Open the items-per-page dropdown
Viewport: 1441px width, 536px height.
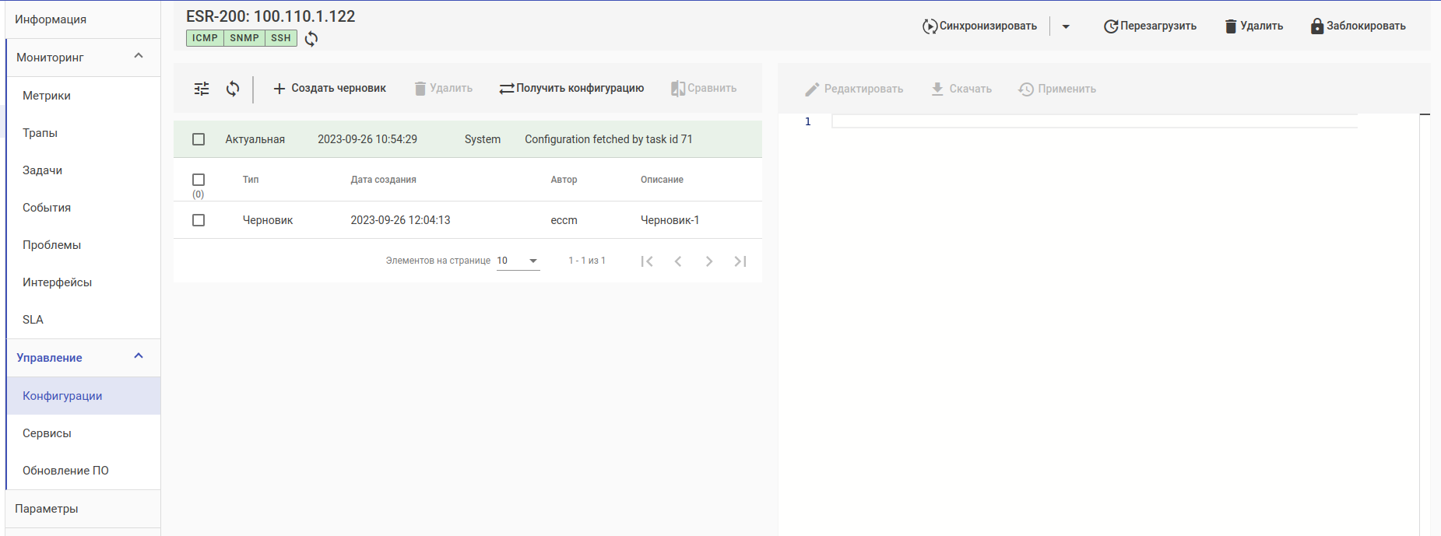[518, 261]
